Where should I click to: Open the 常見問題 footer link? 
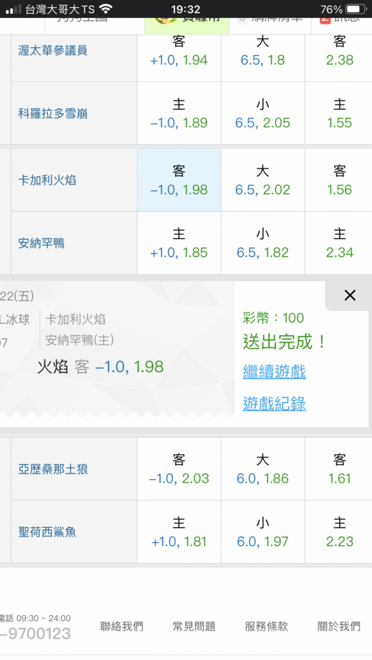(194, 626)
